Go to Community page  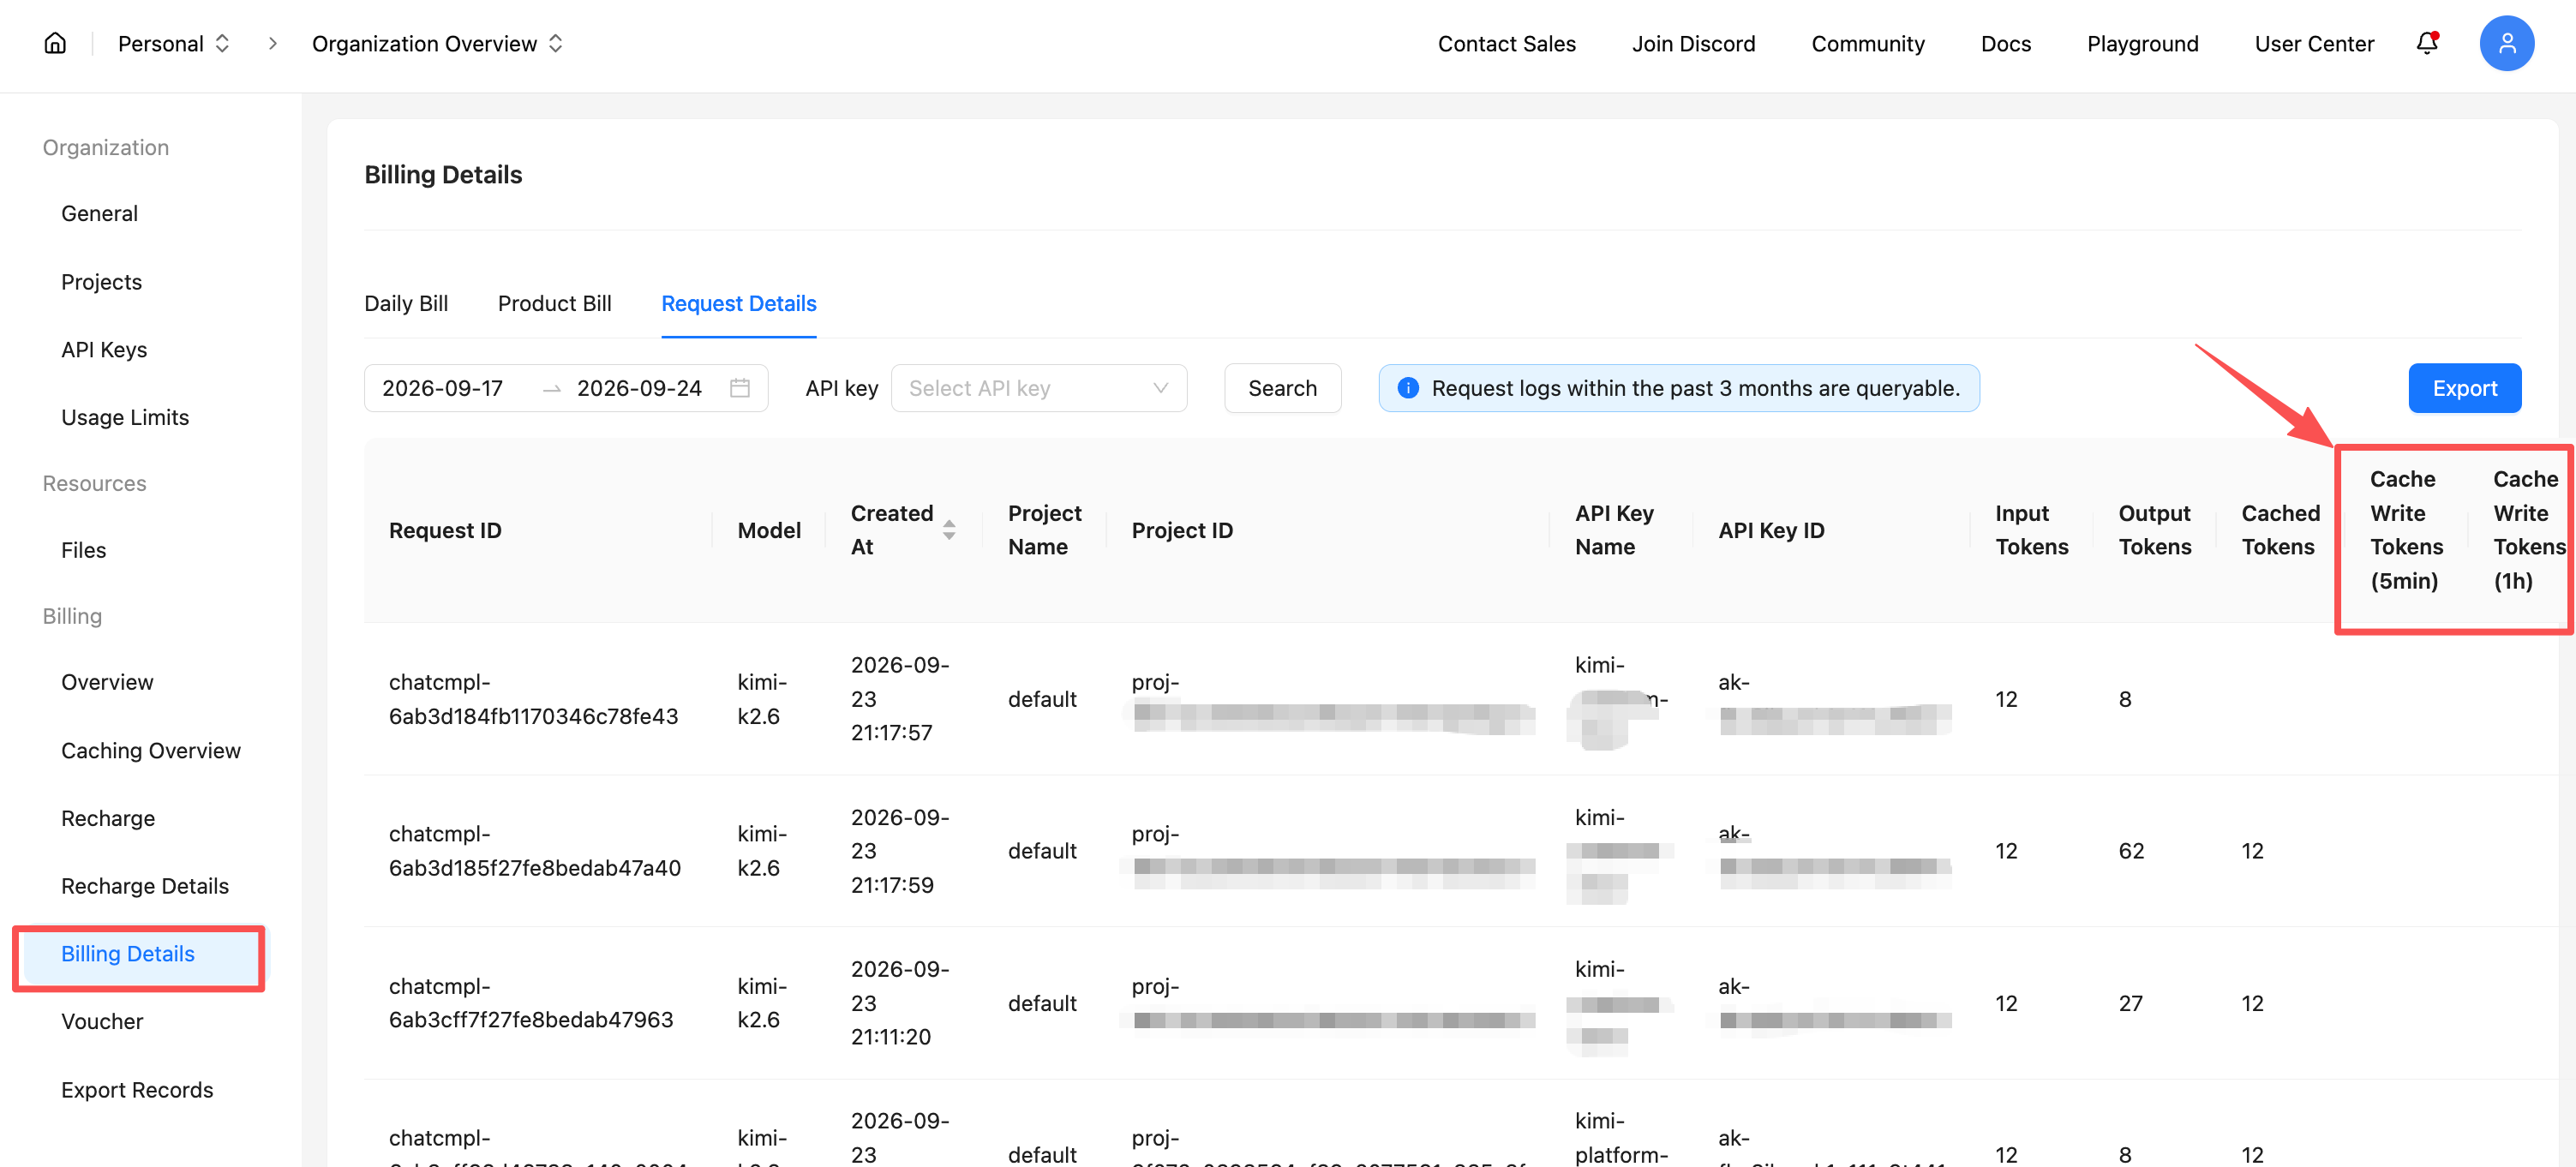click(1867, 43)
